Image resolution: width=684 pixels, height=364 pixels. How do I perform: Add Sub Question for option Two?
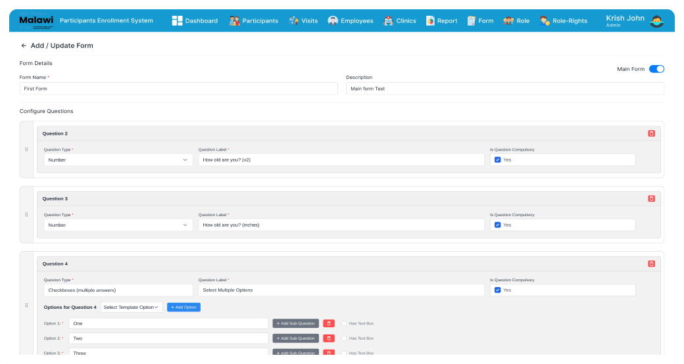coord(296,338)
